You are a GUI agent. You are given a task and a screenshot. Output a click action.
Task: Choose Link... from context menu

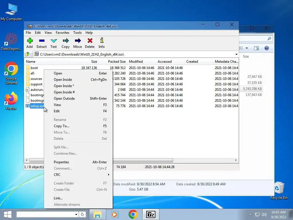point(78,198)
